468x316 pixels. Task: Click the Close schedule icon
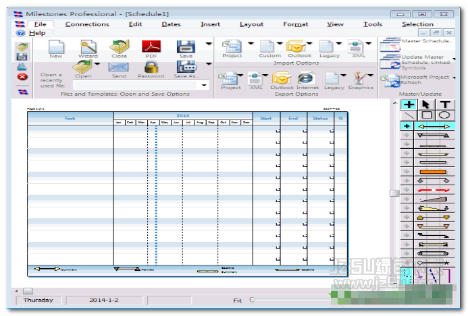pos(120,46)
